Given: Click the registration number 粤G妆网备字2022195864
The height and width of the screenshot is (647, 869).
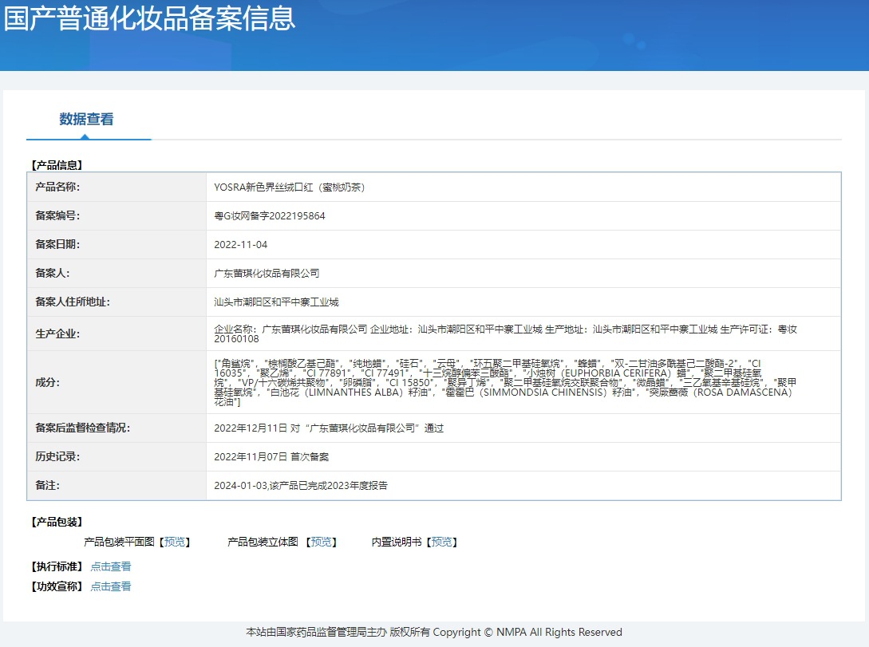Looking at the screenshot, I should pos(270,216).
